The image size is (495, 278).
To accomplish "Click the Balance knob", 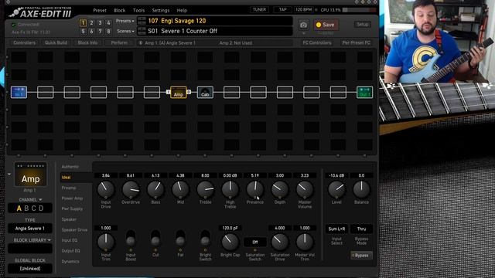I will (361, 189).
